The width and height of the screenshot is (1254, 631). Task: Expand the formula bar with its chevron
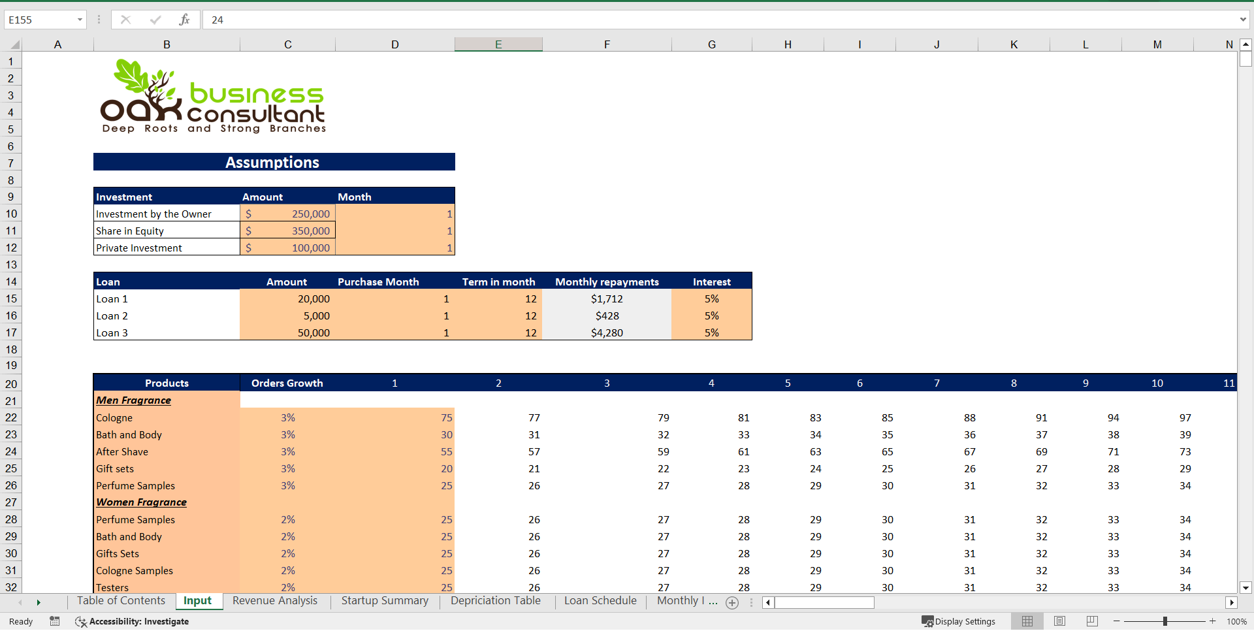coord(1243,20)
